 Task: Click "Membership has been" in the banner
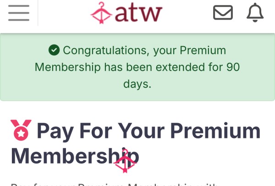point(93,67)
